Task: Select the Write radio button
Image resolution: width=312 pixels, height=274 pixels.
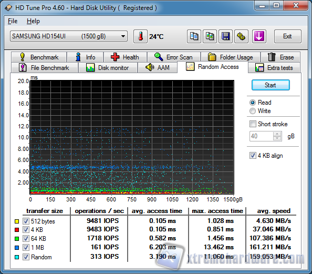Action: pos(253,111)
